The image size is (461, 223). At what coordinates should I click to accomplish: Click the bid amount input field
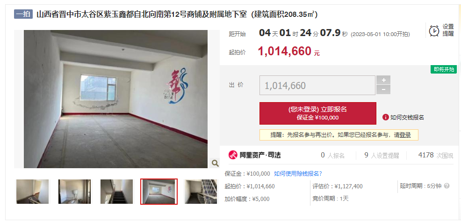click(x=317, y=85)
